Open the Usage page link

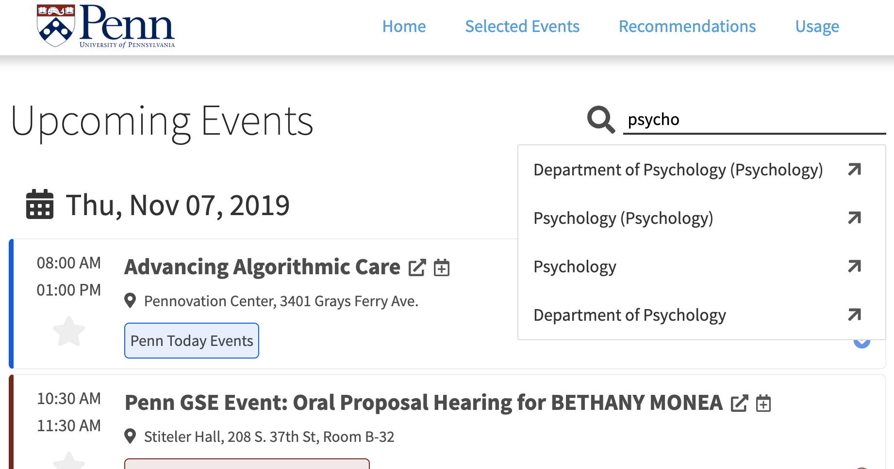pyautogui.click(x=817, y=26)
